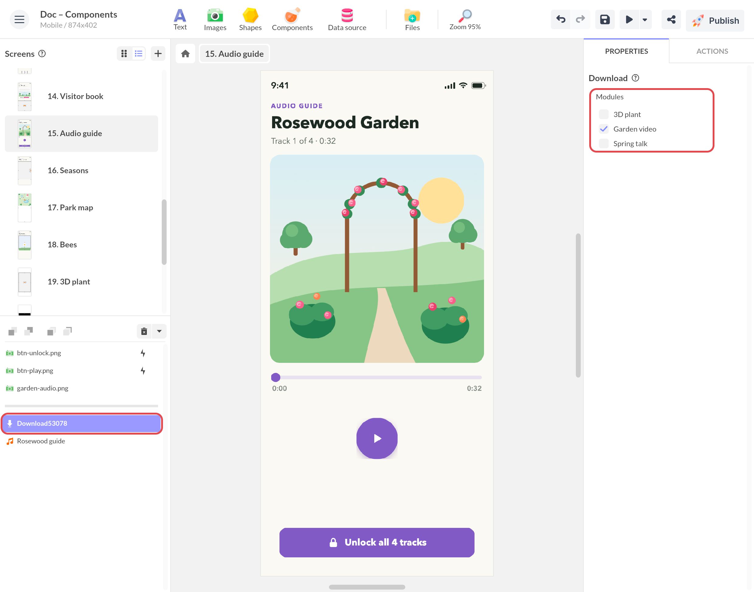Viewport: 754px width, 592px height.
Task: Switch to the PROPERTIES tab
Action: click(x=626, y=51)
